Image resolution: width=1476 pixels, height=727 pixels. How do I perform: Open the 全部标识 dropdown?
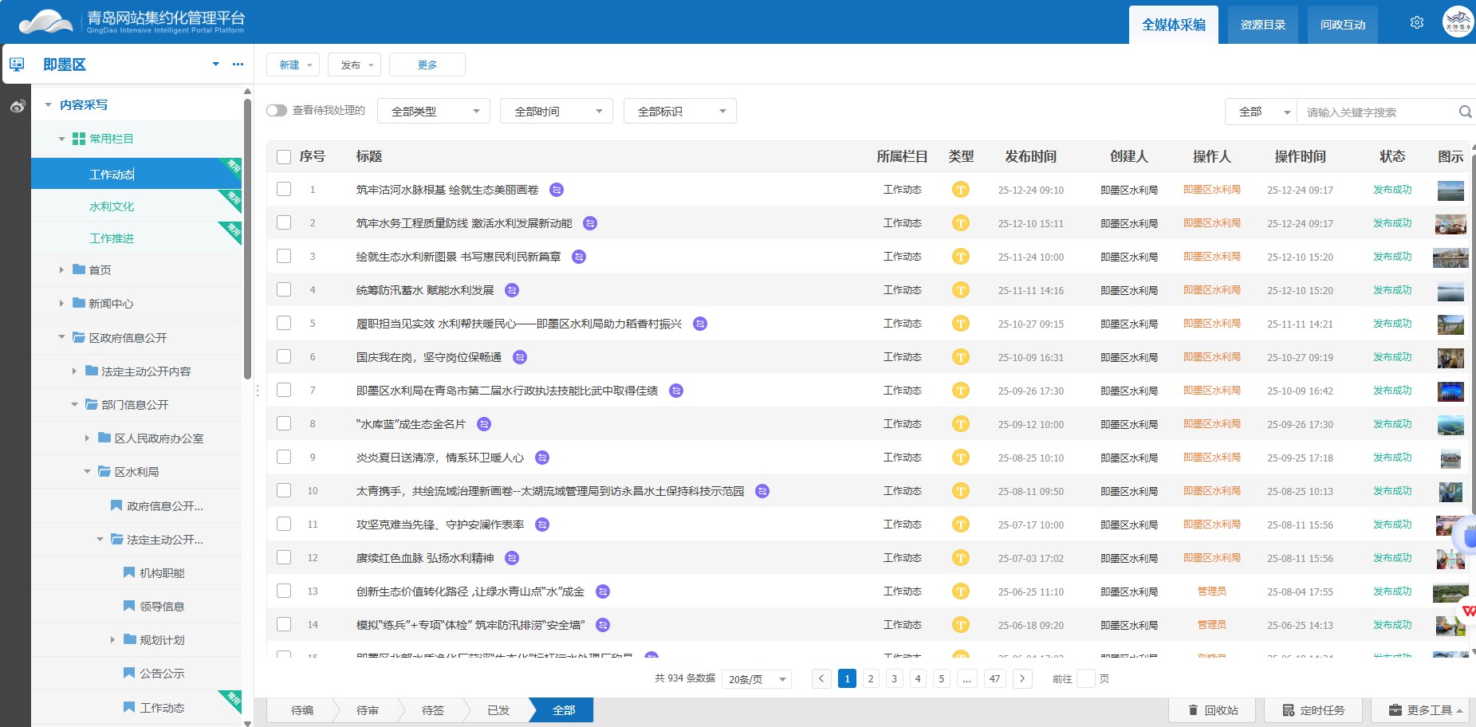tap(679, 111)
